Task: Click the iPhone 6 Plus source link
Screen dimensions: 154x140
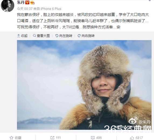Action: click(x=51, y=9)
